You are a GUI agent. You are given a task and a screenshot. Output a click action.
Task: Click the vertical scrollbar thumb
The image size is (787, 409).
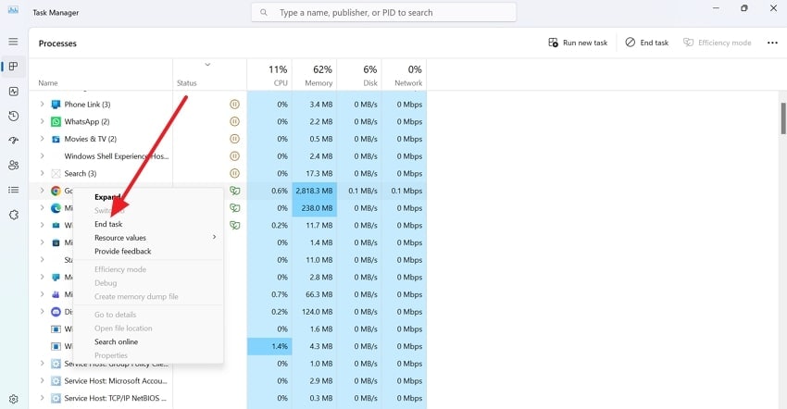pyautogui.click(x=783, y=118)
